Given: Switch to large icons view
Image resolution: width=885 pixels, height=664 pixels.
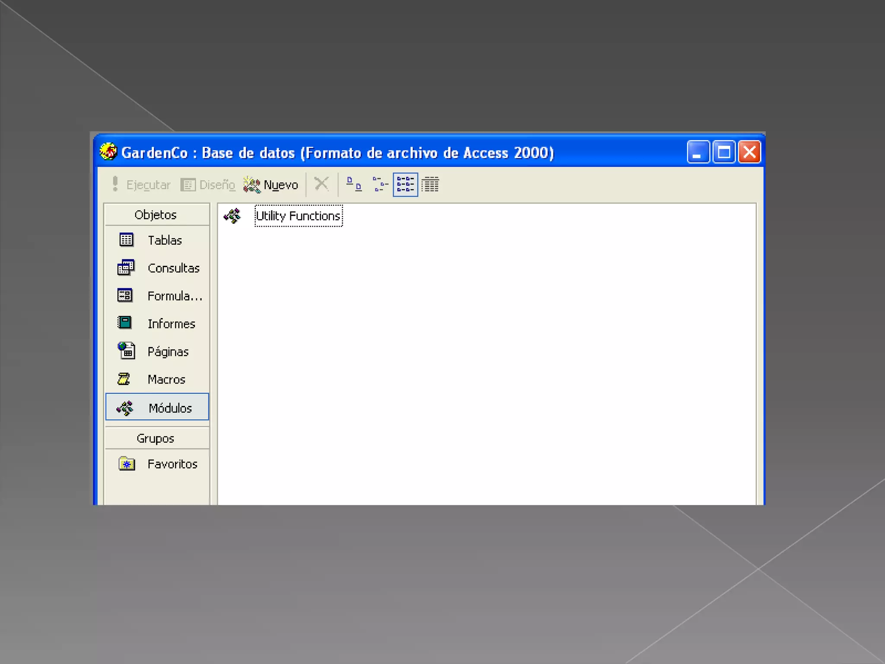Looking at the screenshot, I should tap(354, 185).
